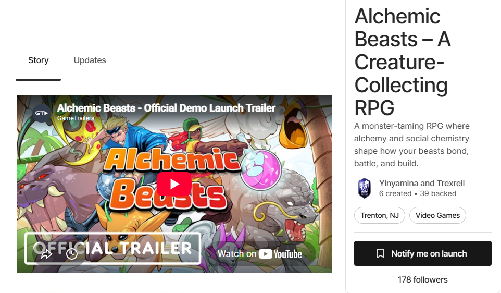
Task: Click the Alchemic Beasts project title heading
Action: point(403,62)
